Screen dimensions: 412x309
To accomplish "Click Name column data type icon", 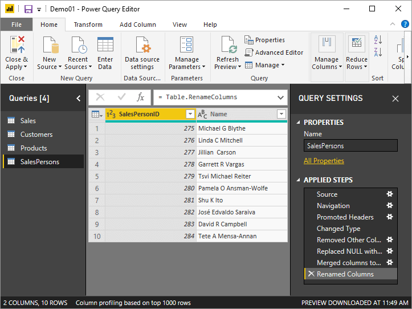I will click(202, 114).
